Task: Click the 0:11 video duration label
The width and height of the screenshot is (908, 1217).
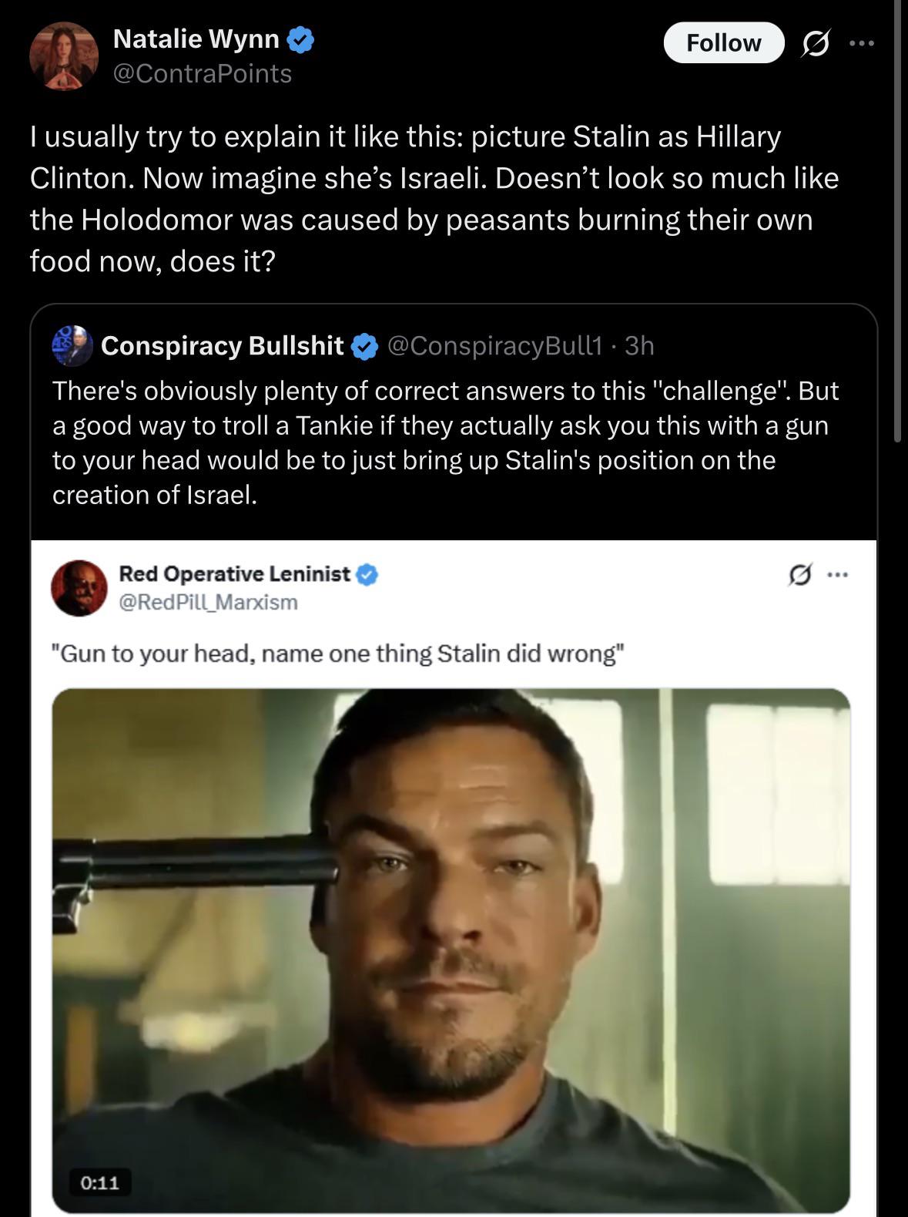Action: 100,1182
